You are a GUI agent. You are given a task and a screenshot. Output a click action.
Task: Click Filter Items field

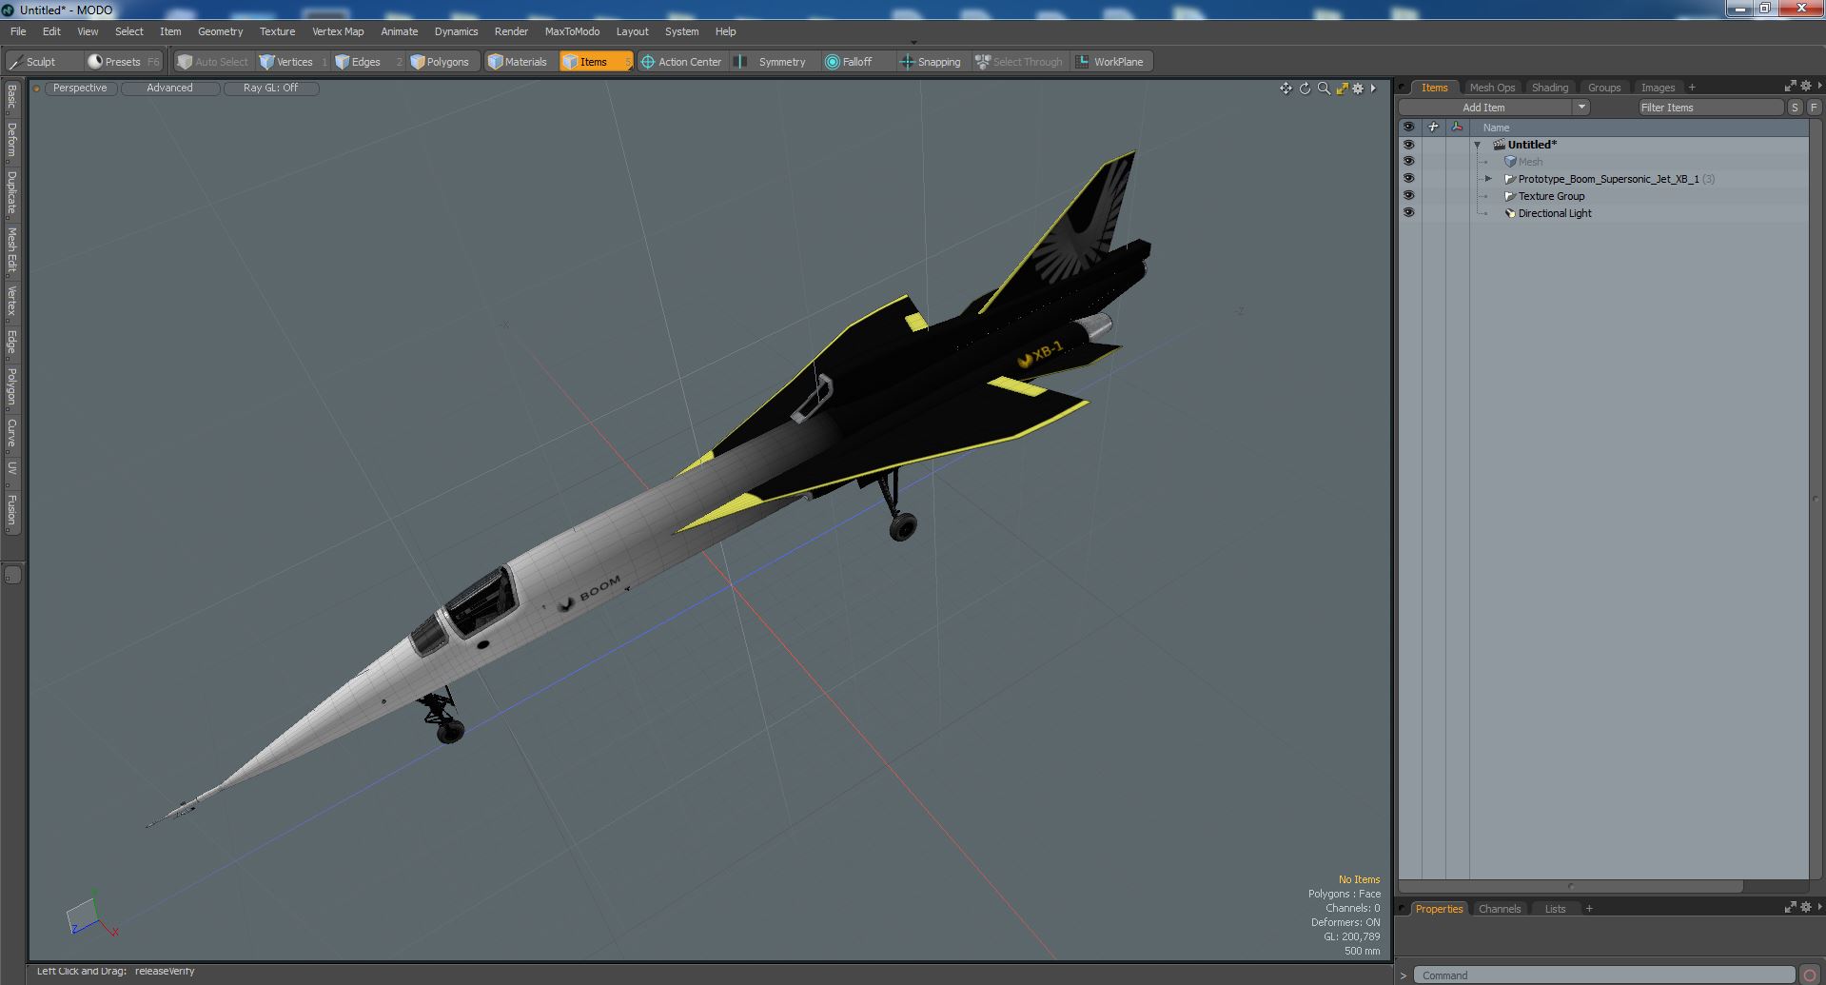tap(1710, 108)
